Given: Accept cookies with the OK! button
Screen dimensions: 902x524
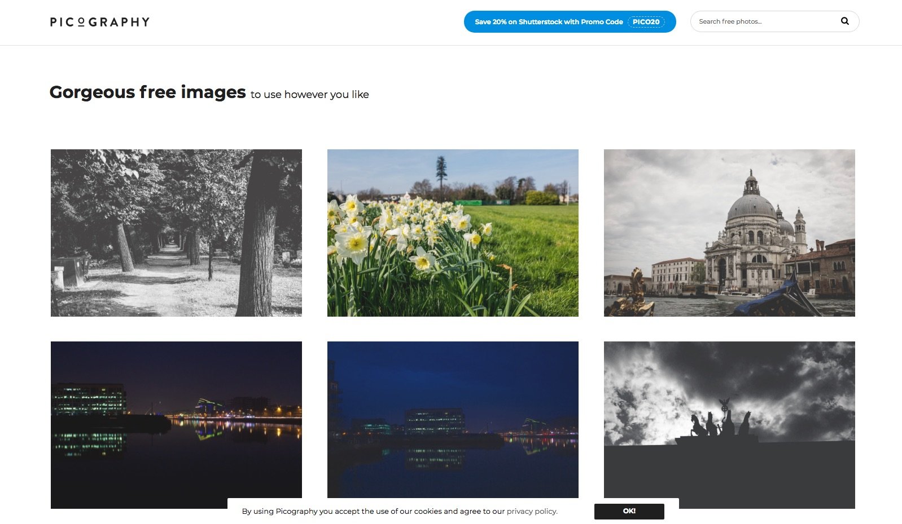Looking at the screenshot, I should [x=629, y=512].
